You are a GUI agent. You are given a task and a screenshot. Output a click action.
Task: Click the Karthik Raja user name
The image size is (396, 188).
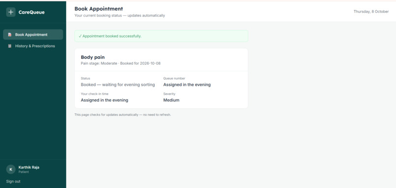(x=29, y=167)
